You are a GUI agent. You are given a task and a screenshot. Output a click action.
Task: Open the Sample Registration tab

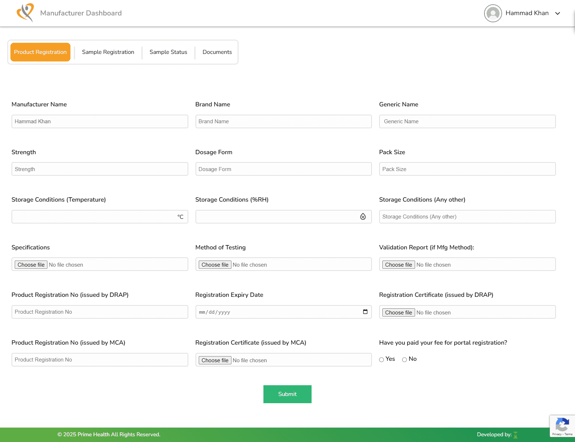(x=108, y=52)
